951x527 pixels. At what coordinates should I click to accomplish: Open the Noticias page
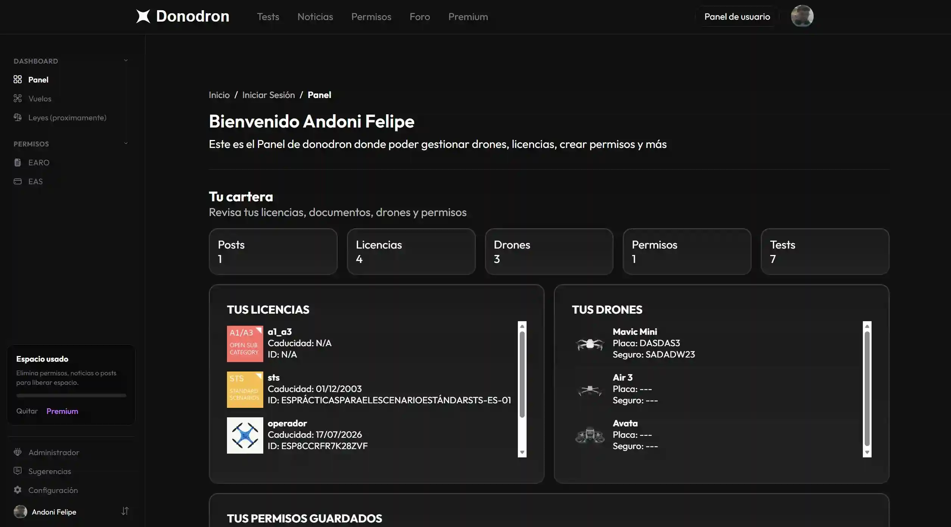(315, 17)
